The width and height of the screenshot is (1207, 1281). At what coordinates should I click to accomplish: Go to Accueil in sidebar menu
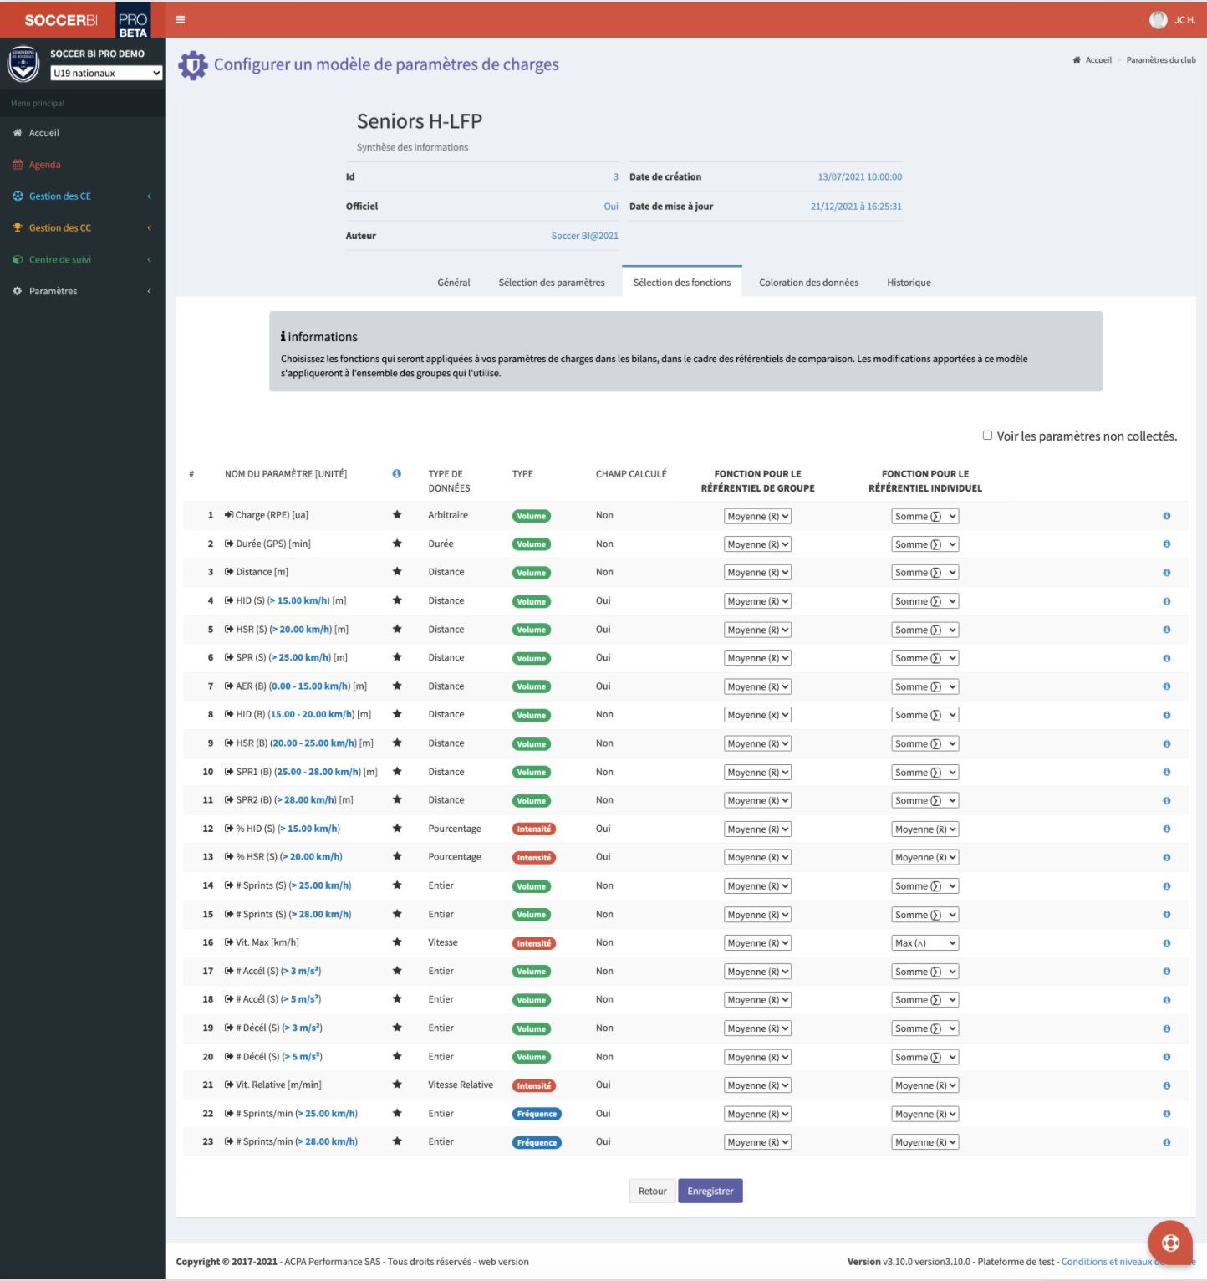(82, 133)
